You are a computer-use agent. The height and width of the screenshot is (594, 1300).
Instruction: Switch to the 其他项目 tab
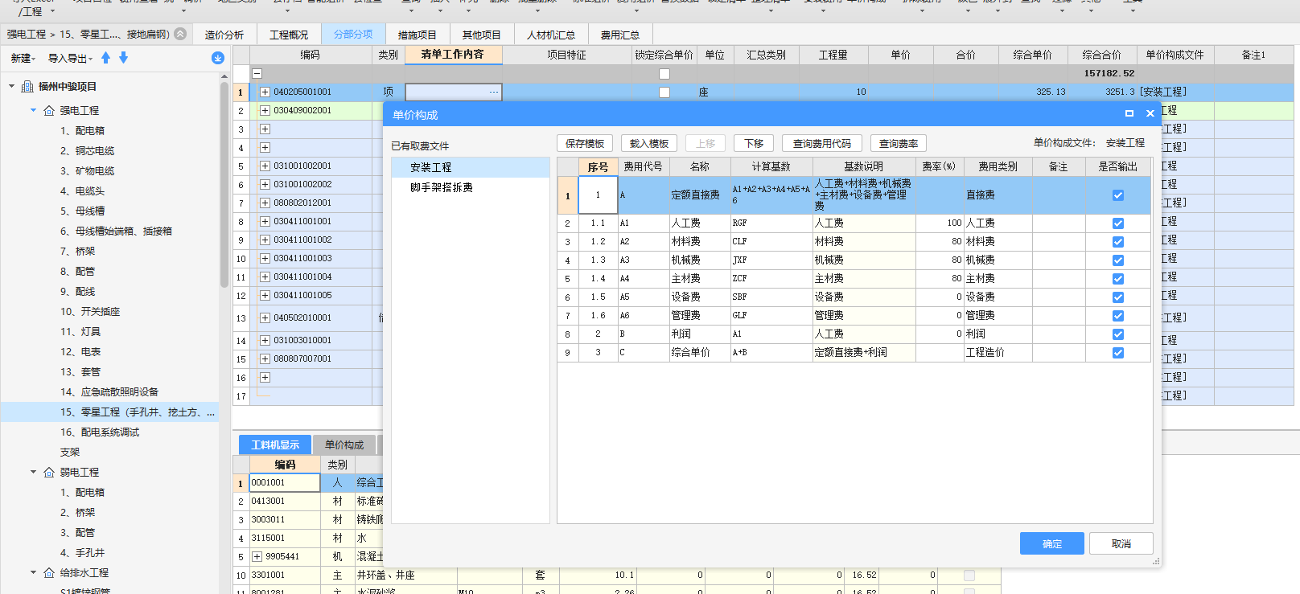(x=481, y=35)
